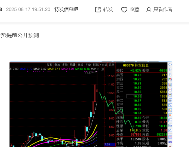Click the 标记 toolbar button
This screenshot has width=189, height=147.
pyautogui.click(x=96, y=65)
